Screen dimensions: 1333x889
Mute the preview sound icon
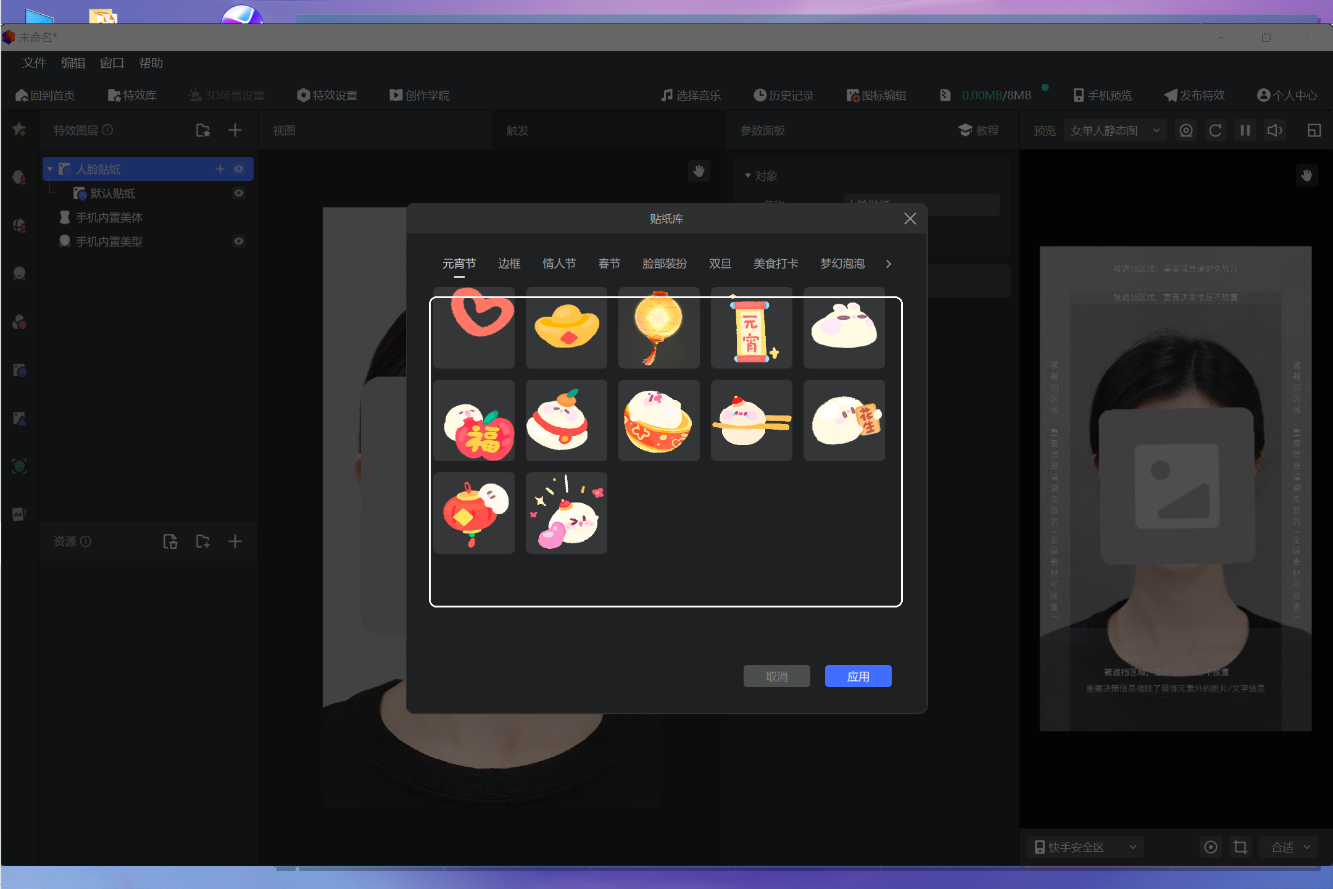click(x=1274, y=130)
